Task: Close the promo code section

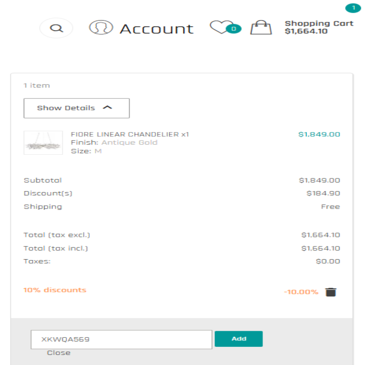Action: [x=59, y=353]
